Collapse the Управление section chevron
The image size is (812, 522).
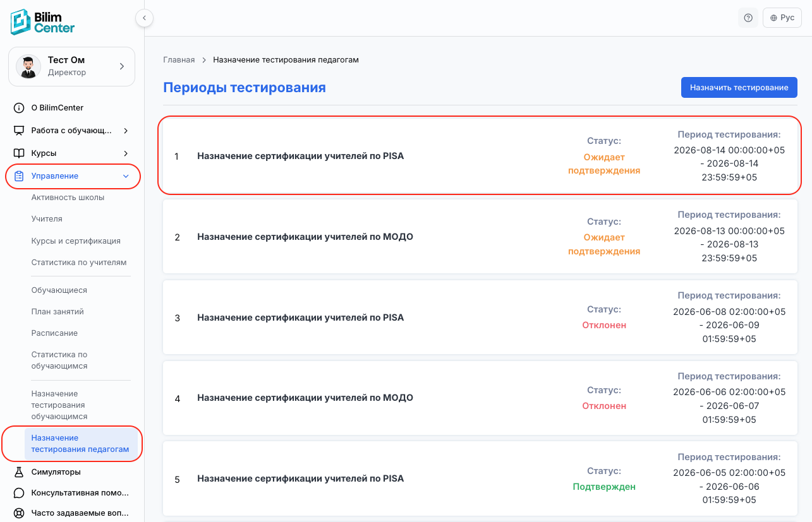[x=126, y=176]
